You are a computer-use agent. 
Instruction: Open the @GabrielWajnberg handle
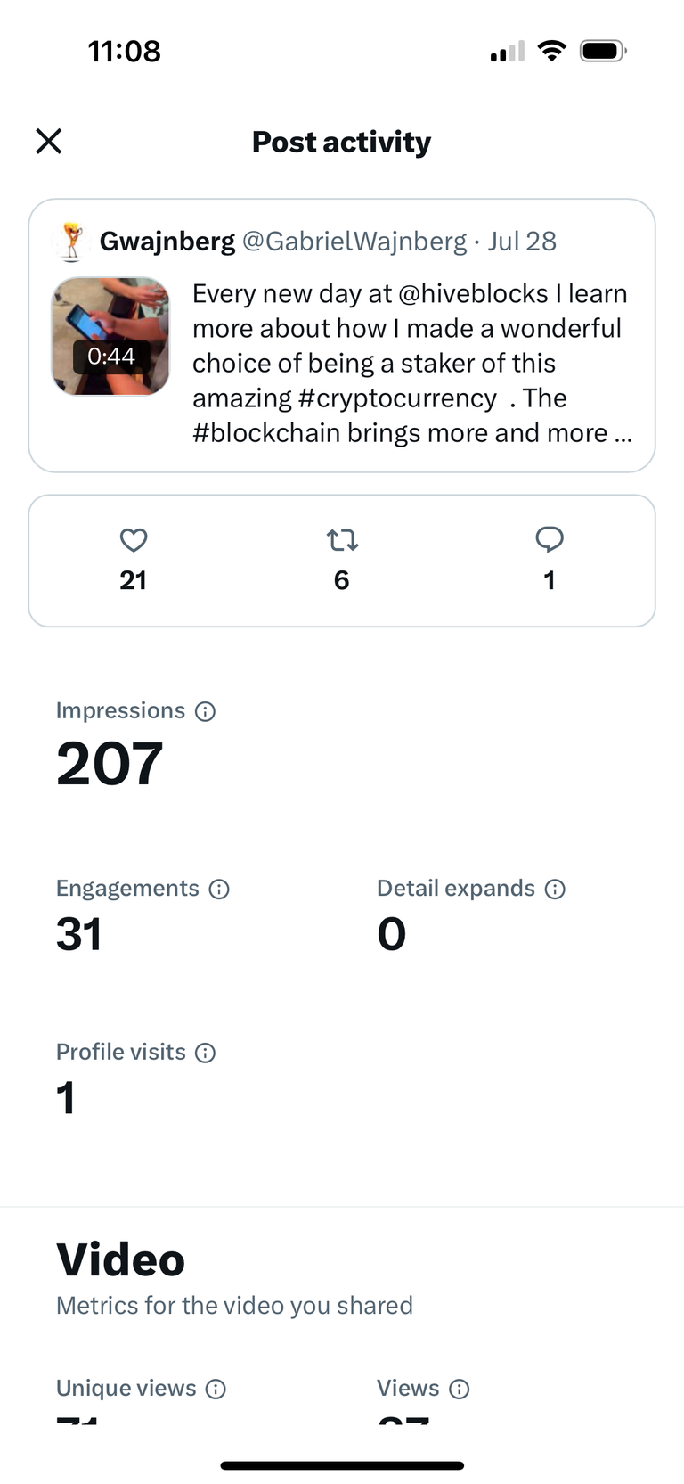click(354, 241)
